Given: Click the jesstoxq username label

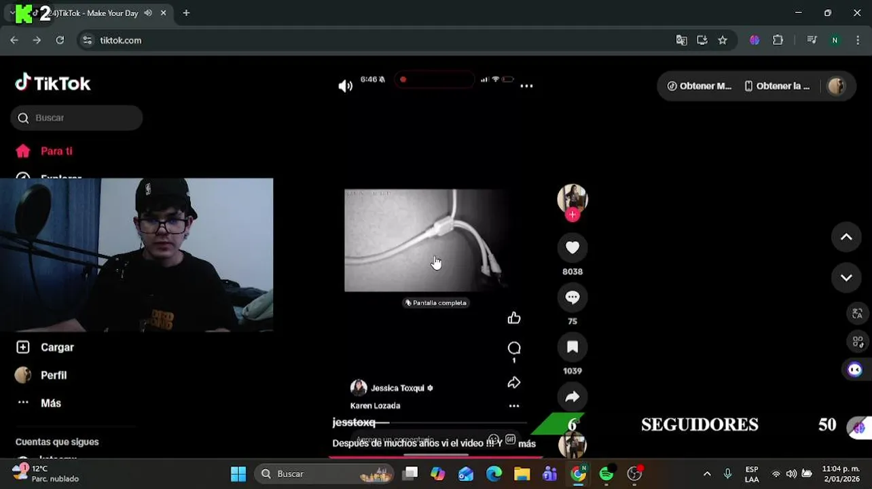Looking at the screenshot, I should click(x=354, y=422).
